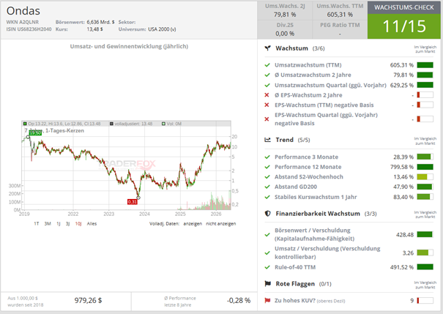Click the USA 2000 (v) universe value
443x314 pixels.
tap(162, 29)
